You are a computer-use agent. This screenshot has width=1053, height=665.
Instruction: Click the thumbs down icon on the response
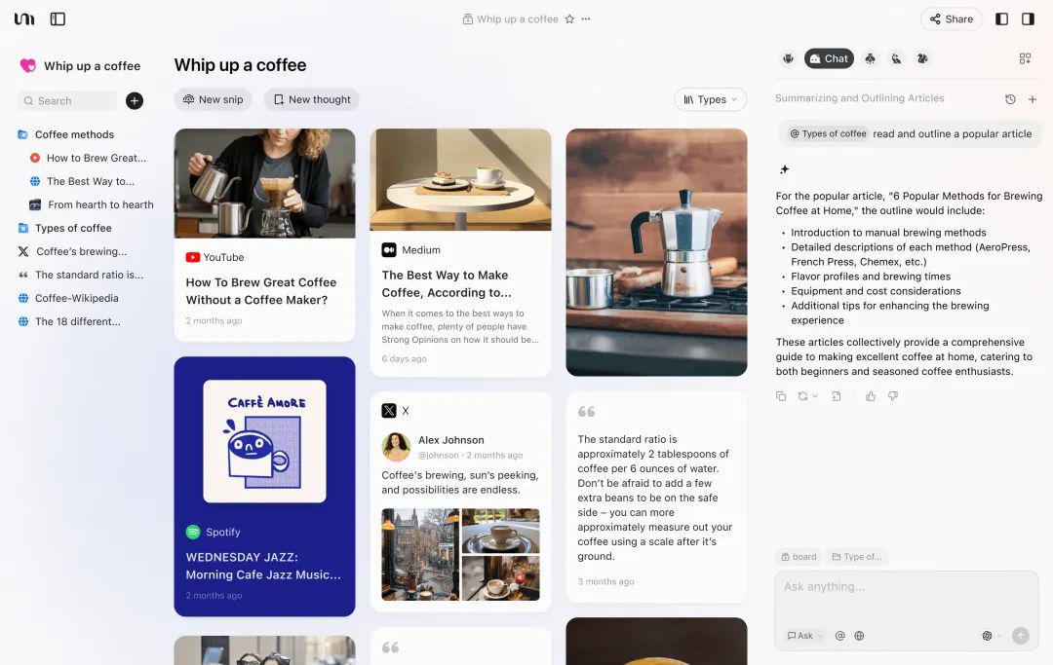coord(892,396)
